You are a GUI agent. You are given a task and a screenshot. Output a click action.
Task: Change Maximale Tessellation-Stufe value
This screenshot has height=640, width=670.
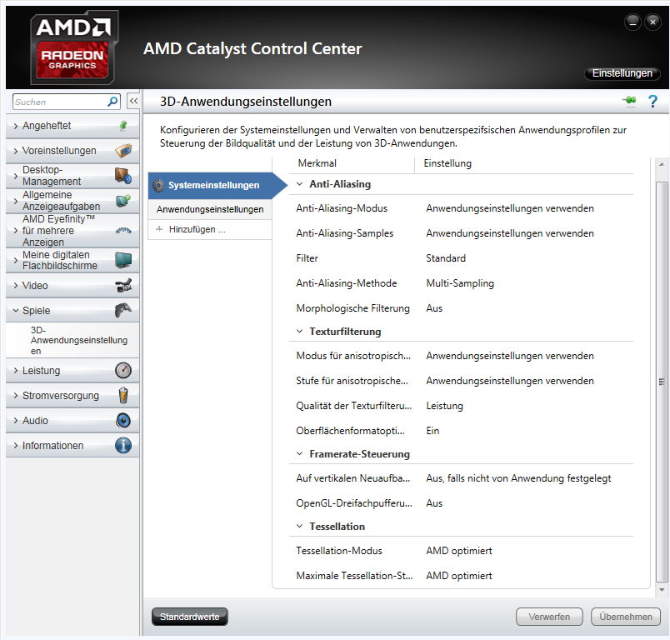click(x=459, y=576)
